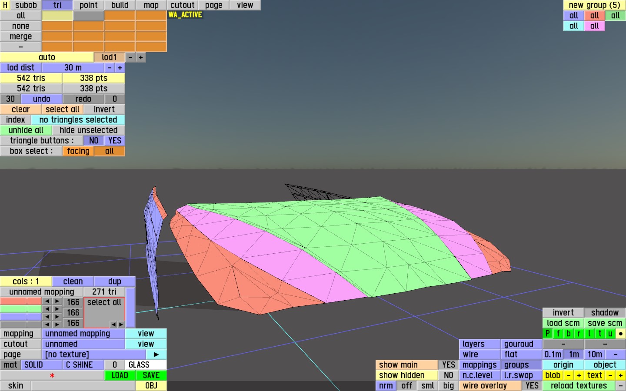Viewport: 626px width, 391px height.
Task: Select the 'u' under view button
Action: [x=610, y=334]
